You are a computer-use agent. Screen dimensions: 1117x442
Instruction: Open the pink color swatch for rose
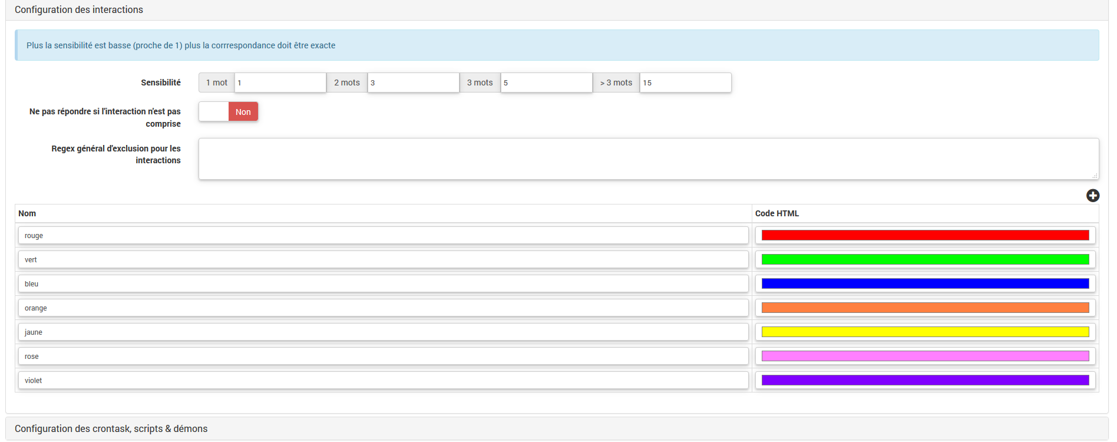pos(925,357)
